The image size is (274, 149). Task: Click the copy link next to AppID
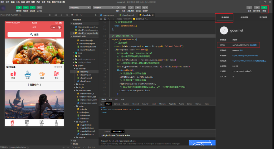pos(255,45)
